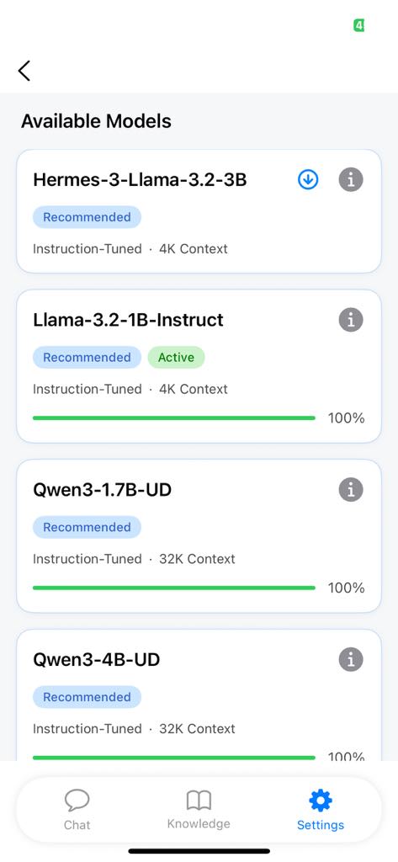The width and height of the screenshot is (398, 862).
Task: Switch to the Knowledge tab
Action: point(199,810)
